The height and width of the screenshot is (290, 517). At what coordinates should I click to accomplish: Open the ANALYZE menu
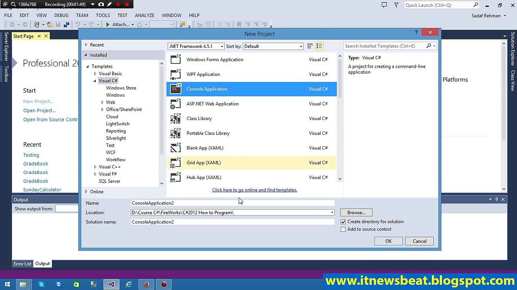[x=145, y=15]
